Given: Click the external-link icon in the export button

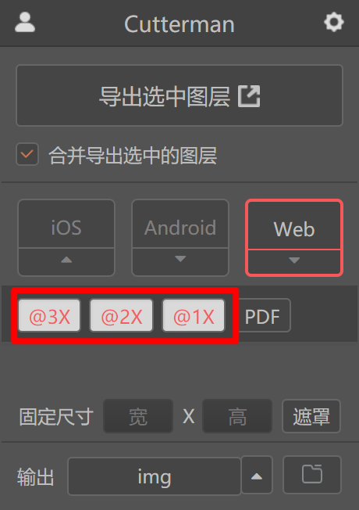Looking at the screenshot, I should 249,96.
